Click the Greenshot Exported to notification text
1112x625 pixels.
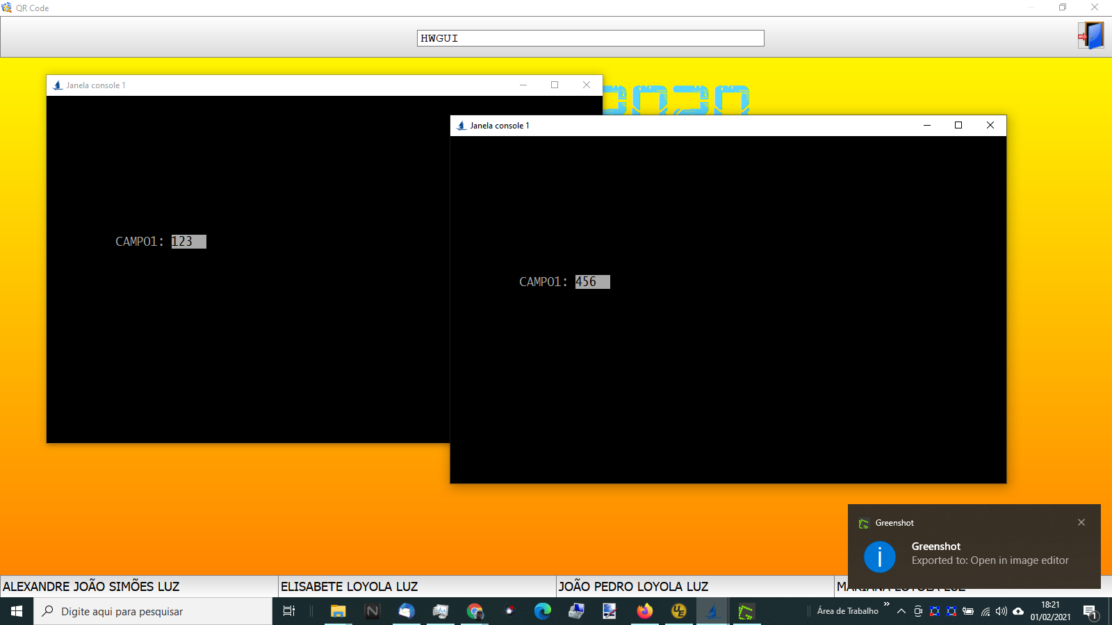tap(990, 560)
